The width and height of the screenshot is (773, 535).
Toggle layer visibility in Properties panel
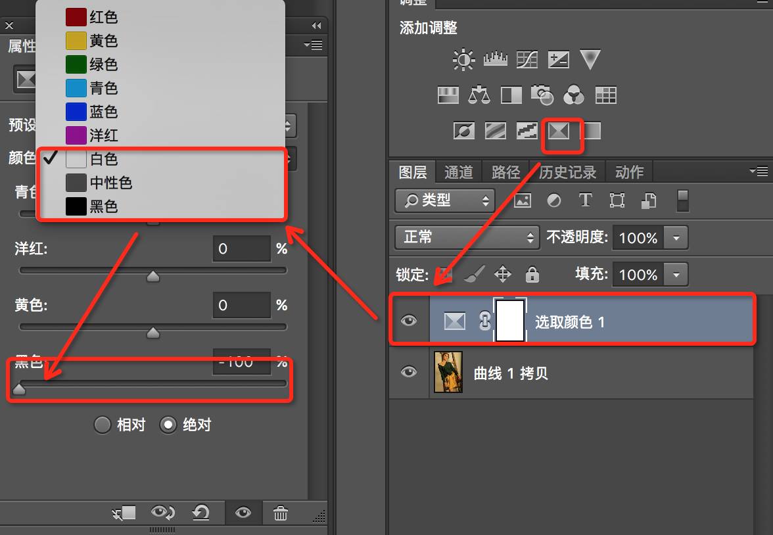tap(243, 513)
